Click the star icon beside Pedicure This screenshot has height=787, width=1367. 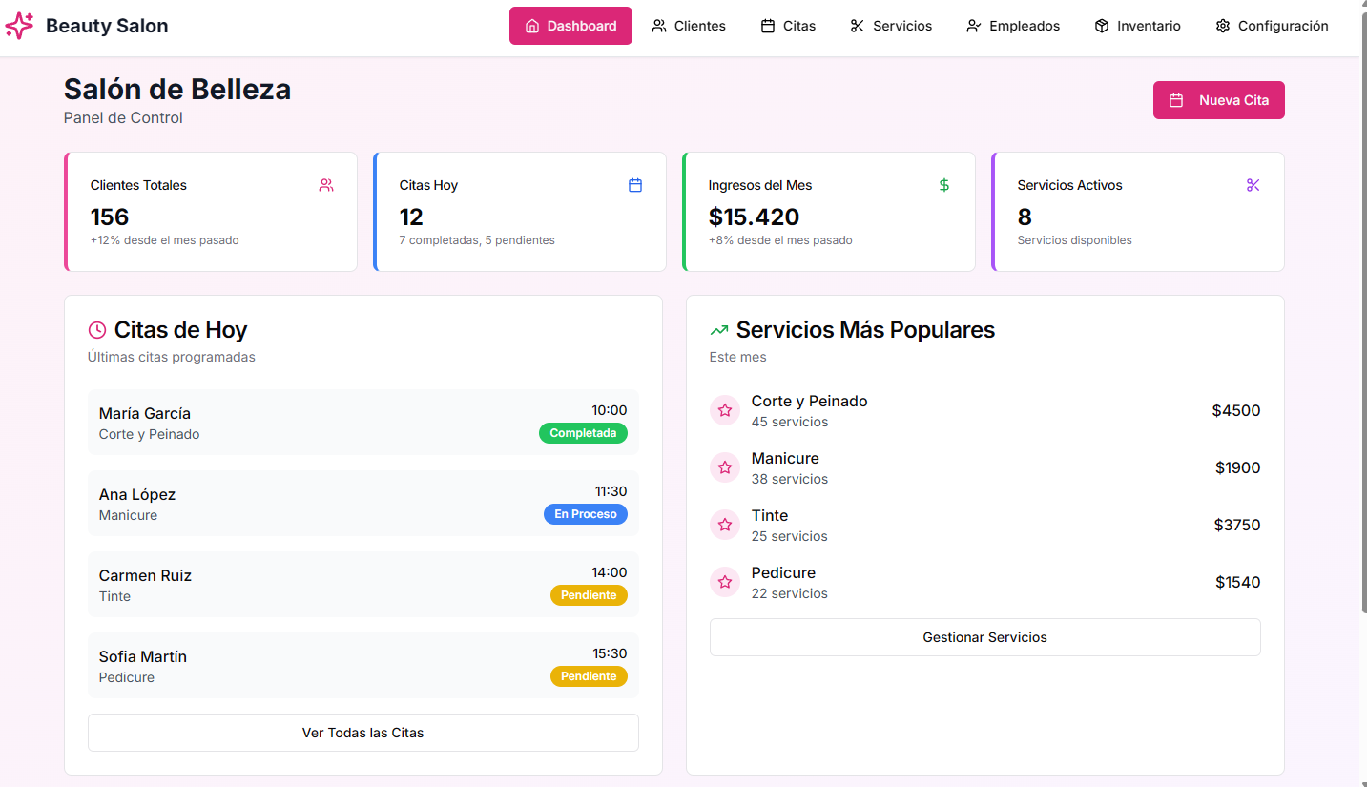pyautogui.click(x=725, y=582)
